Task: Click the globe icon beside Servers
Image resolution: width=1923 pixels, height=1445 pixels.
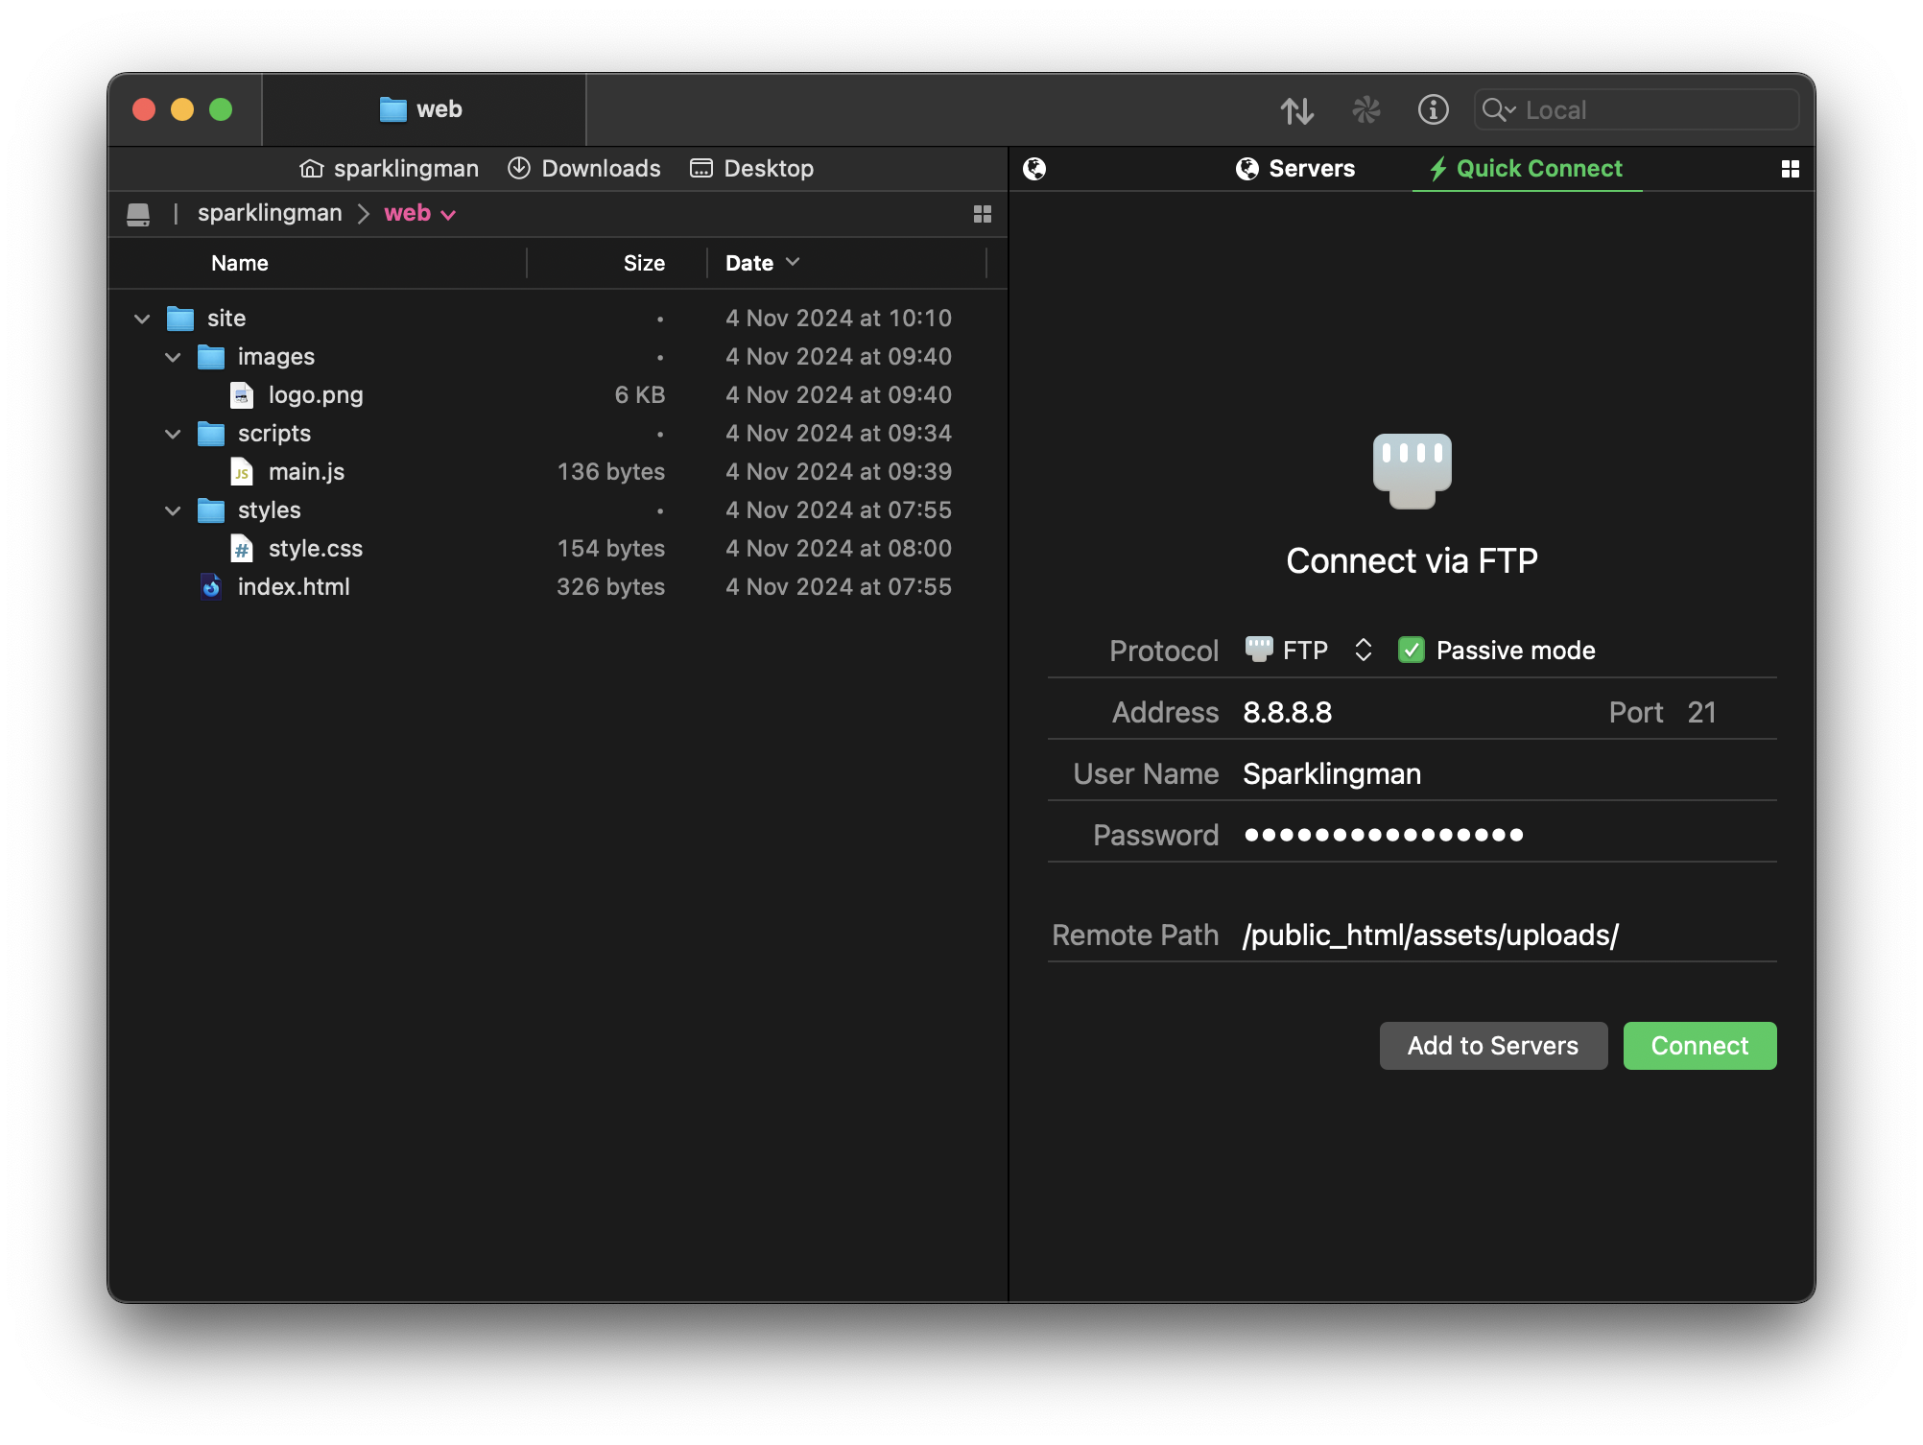Action: [x=1246, y=169]
